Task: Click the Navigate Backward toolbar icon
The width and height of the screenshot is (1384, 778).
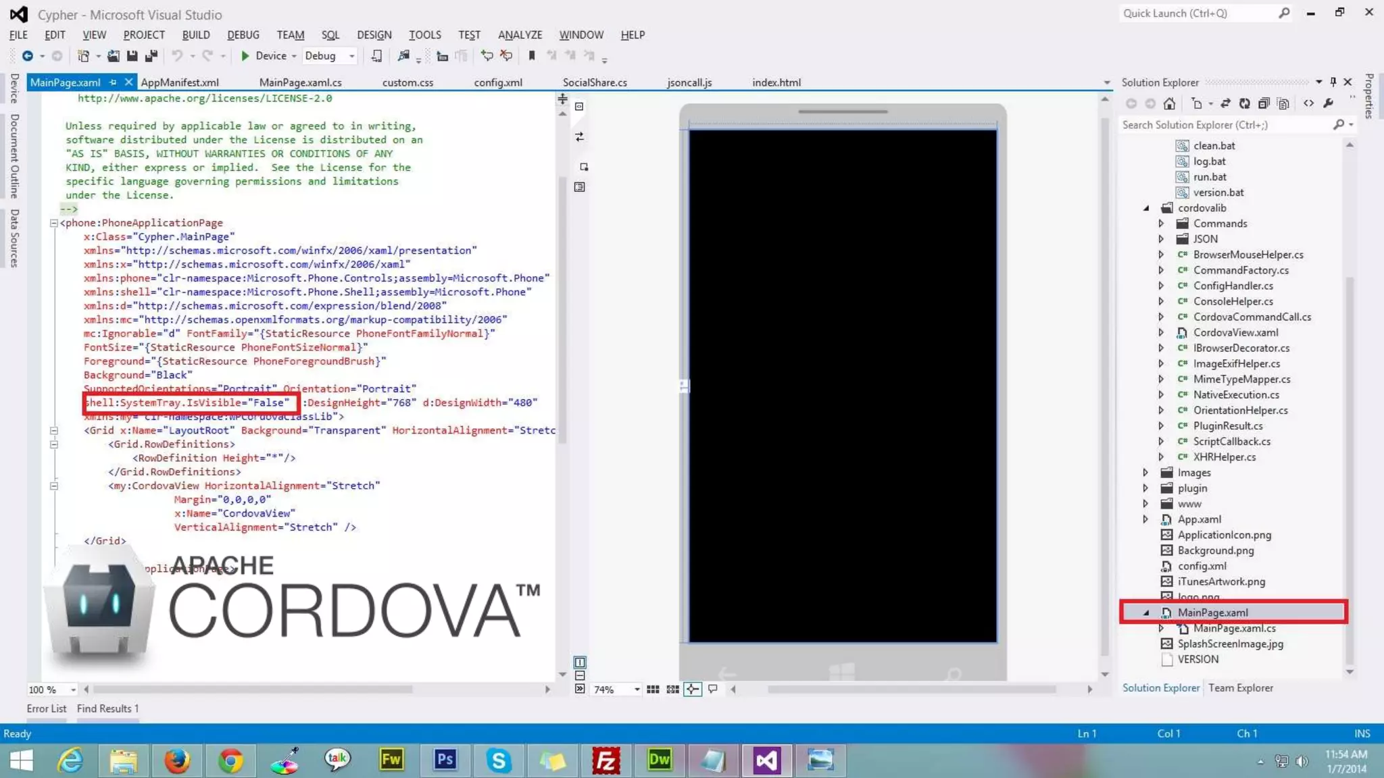Action: point(27,56)
